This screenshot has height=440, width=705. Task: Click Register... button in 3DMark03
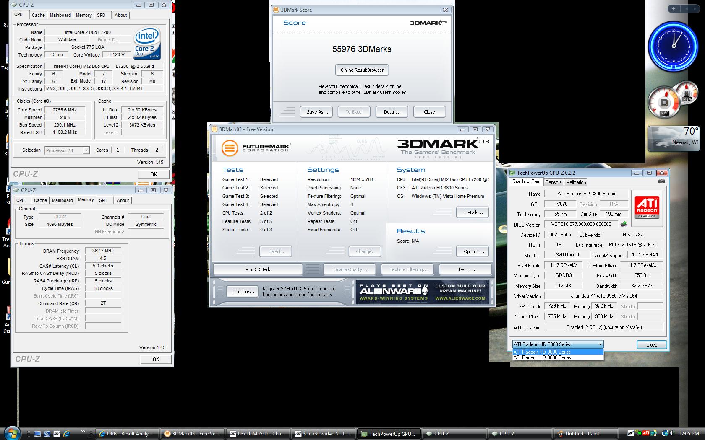coord(243,292)
